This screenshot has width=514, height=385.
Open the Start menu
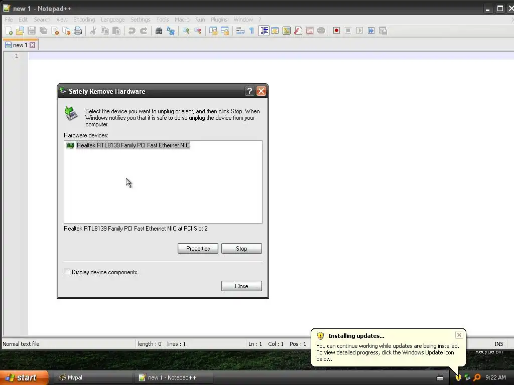[24, 377]
